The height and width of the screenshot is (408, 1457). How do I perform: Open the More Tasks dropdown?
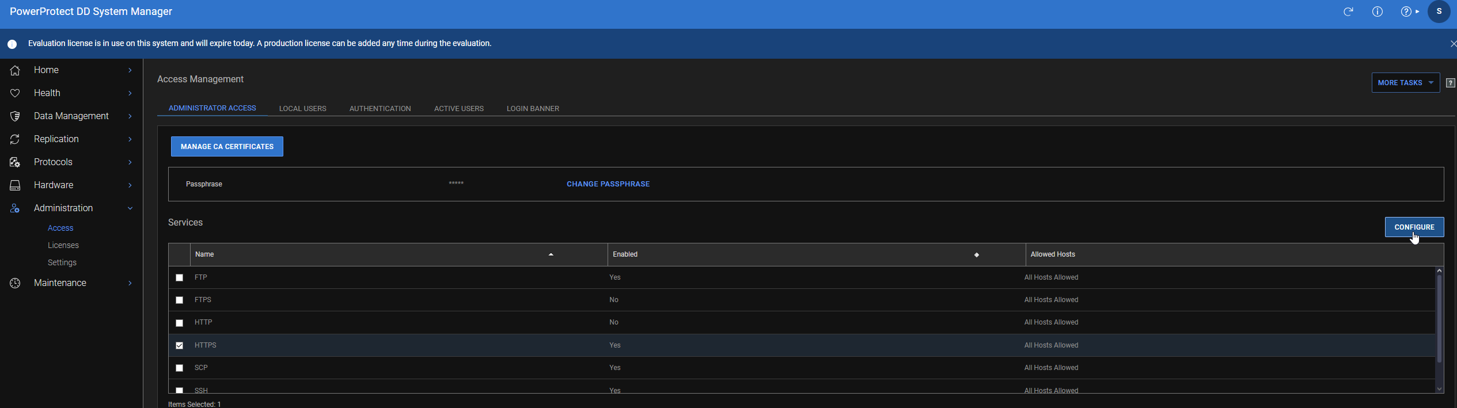coord(1406,83)
